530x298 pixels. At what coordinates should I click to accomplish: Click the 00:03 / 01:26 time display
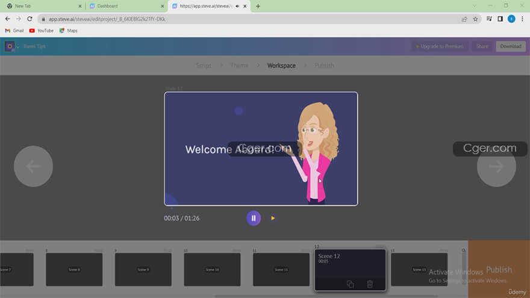coord(181,219)
